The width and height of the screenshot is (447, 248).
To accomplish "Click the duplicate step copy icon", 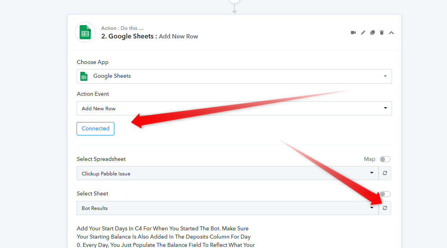I will pyautogui.click(x=372, y=33).
